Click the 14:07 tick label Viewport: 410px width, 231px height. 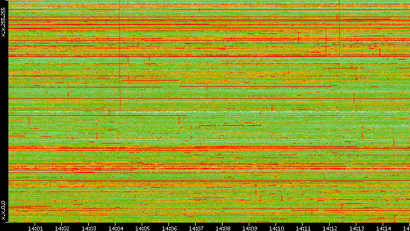pyautogui.click(x=196, y=228)
